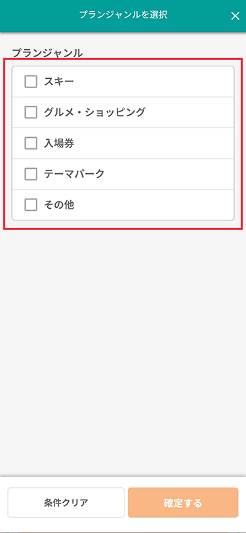Click the プランジャンルを選択 header title

click(x=123, y=14)
